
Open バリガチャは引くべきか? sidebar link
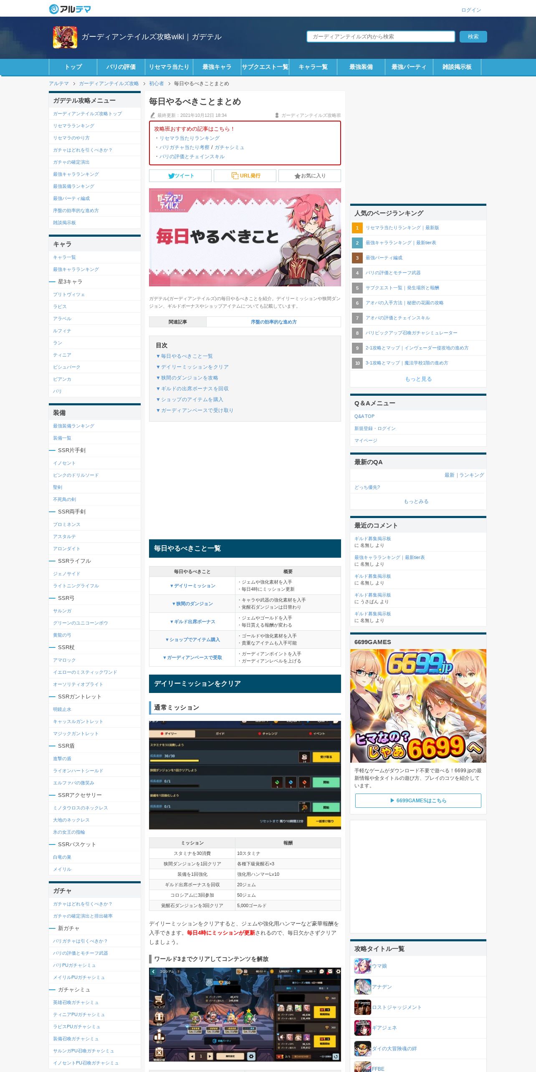(81, 941)
